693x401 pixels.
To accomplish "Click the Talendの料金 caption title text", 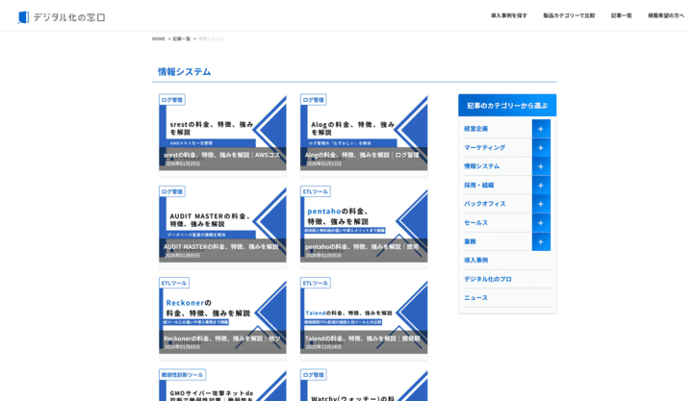I will (x=363, y=338).
